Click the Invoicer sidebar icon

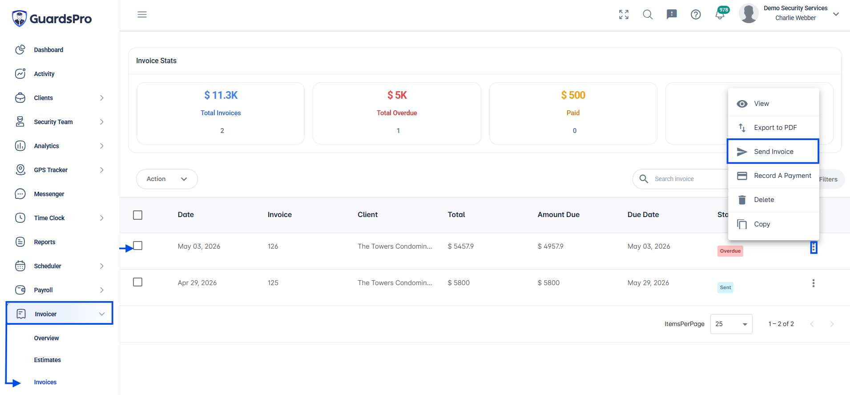pos(21,314)
